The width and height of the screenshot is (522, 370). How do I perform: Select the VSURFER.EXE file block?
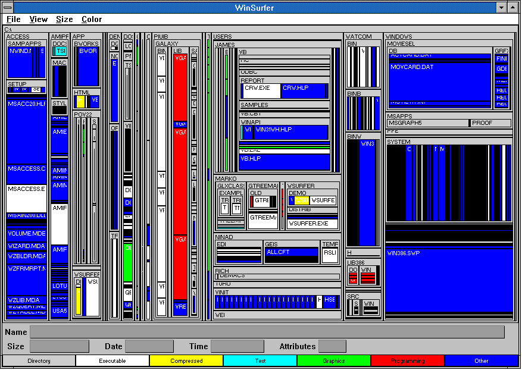(x=312, y=224)
